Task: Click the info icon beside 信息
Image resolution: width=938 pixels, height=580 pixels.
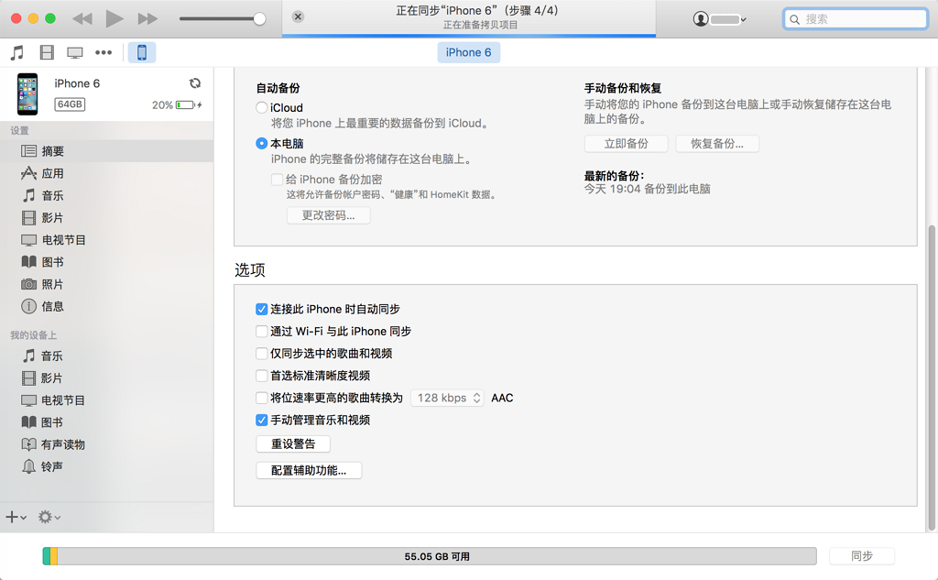Action: click(x=28, y=306)
